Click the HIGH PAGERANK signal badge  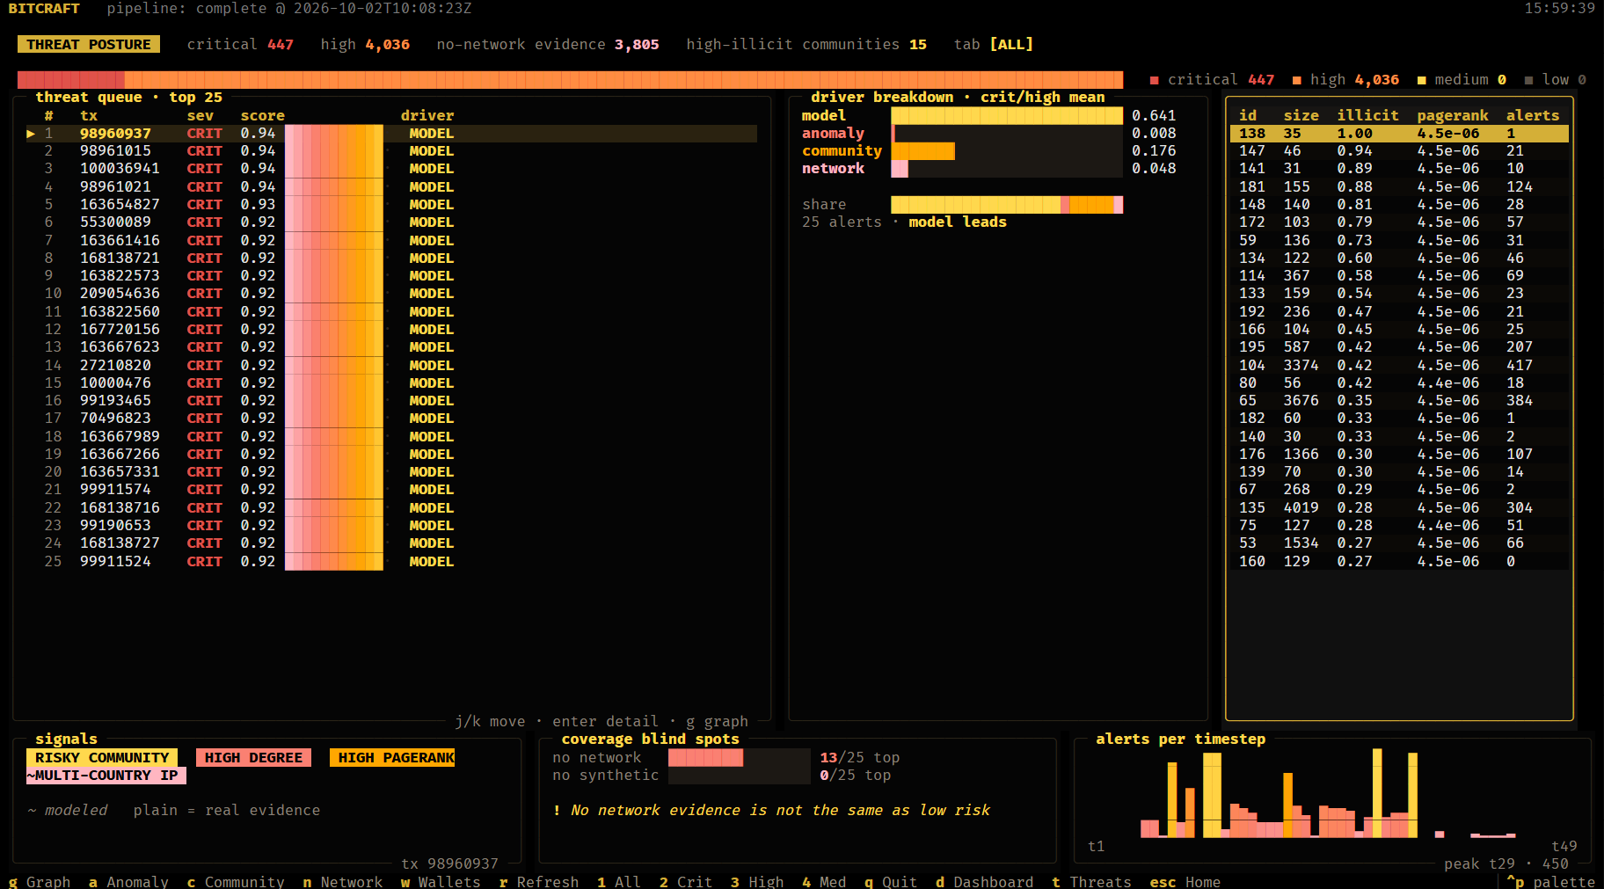pos(392,757)
